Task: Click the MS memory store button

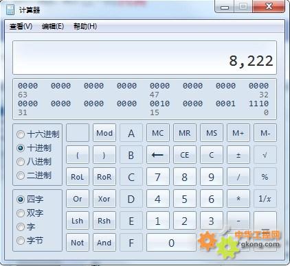Action: point(212,133)
